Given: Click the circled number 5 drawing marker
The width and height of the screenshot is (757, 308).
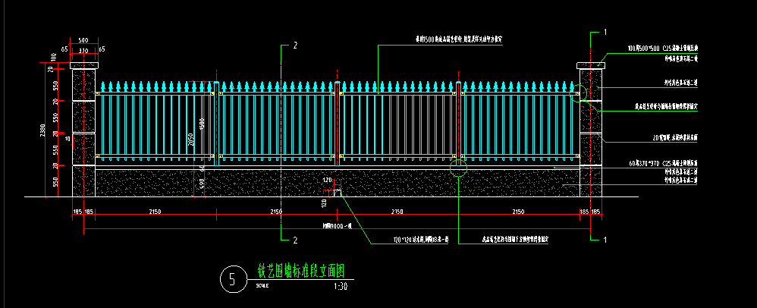Looking at the screenshot, I should tap(232, 280).
